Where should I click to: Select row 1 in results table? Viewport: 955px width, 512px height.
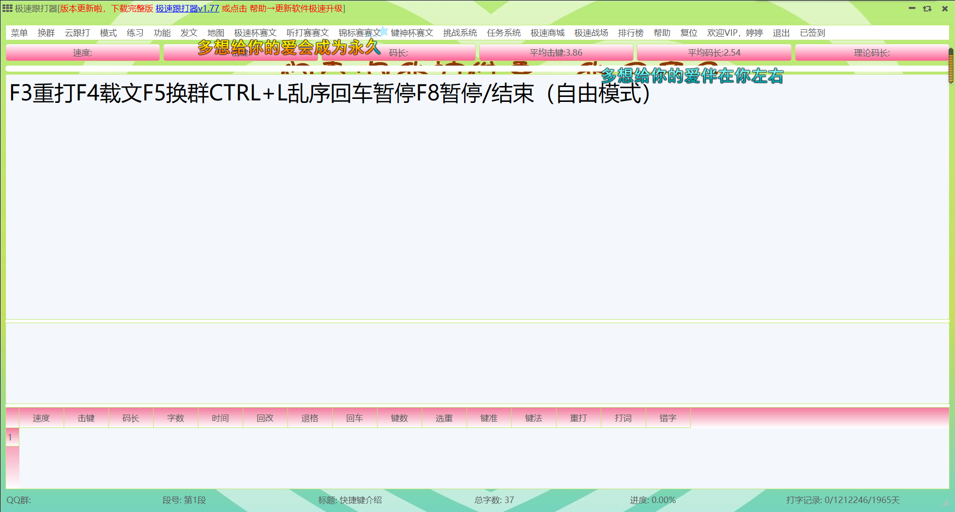coord(12,437)
